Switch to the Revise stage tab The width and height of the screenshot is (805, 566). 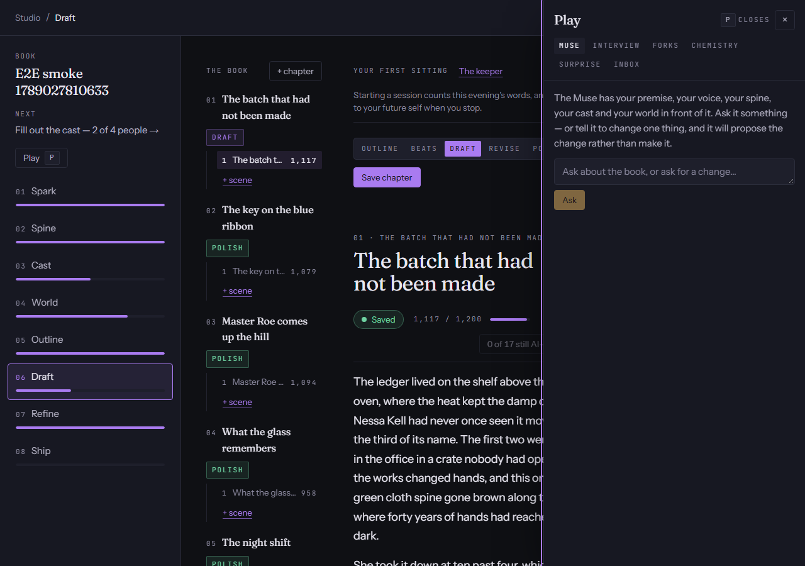pos(504,148)
